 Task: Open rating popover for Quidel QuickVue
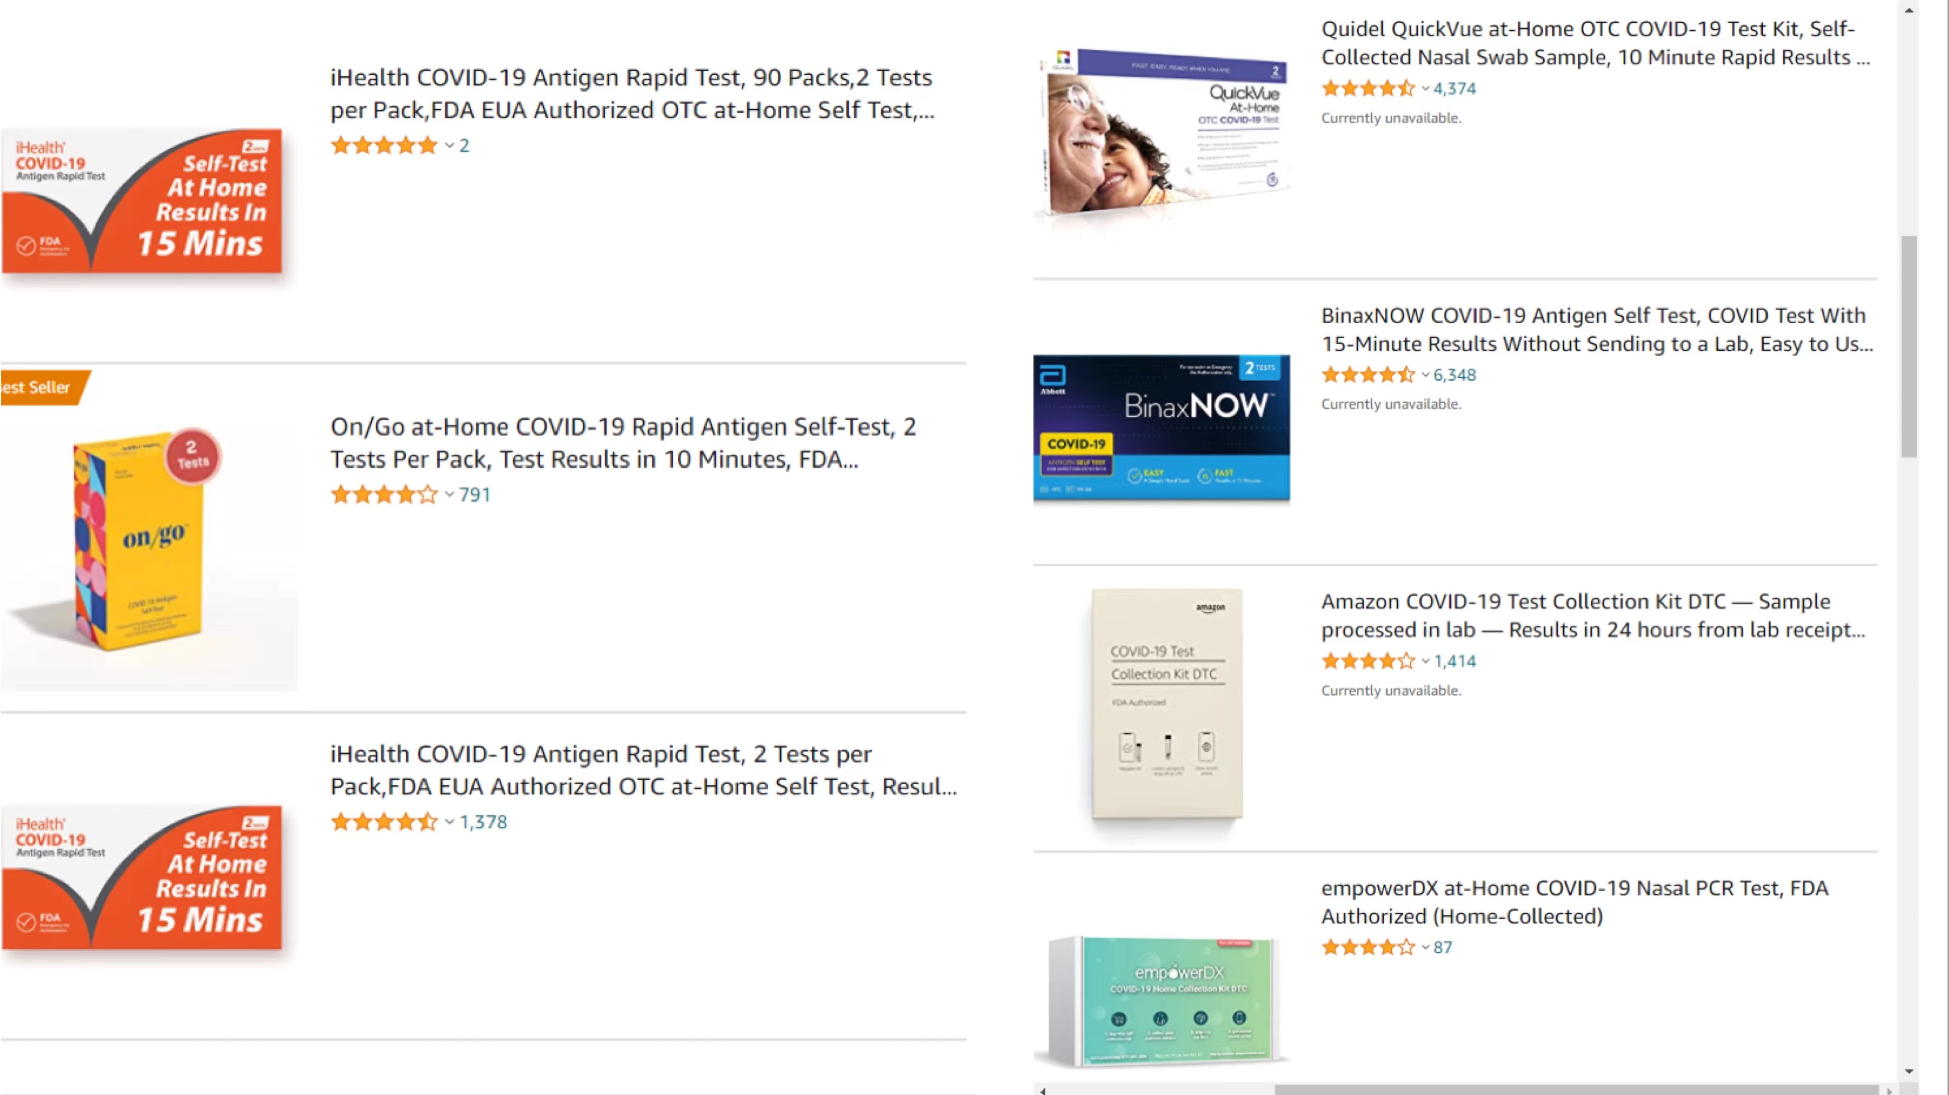pyautogui.click(x=1425, y=88)
